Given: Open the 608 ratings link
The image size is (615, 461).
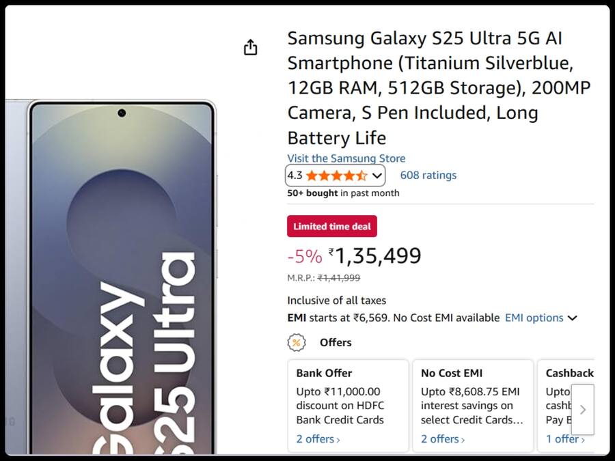Looking at the screenshot, I should coord(428,175).
